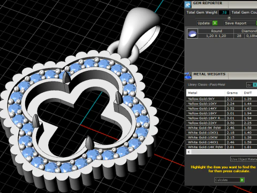Click the 2.17 grams value cell
This screenshot has width=257, height=193.
234,99
